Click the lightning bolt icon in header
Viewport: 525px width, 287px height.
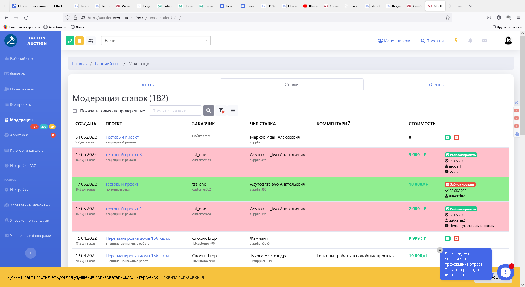[456, 40]
